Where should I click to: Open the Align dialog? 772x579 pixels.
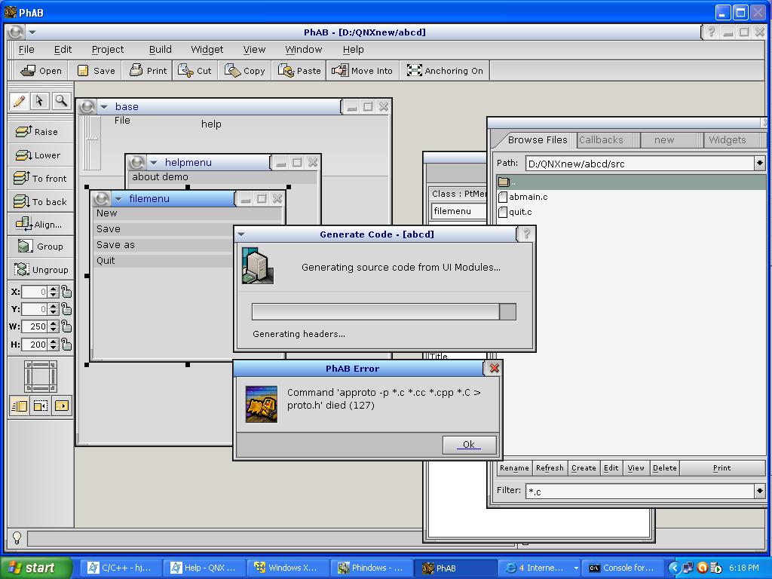click(41, 224)
